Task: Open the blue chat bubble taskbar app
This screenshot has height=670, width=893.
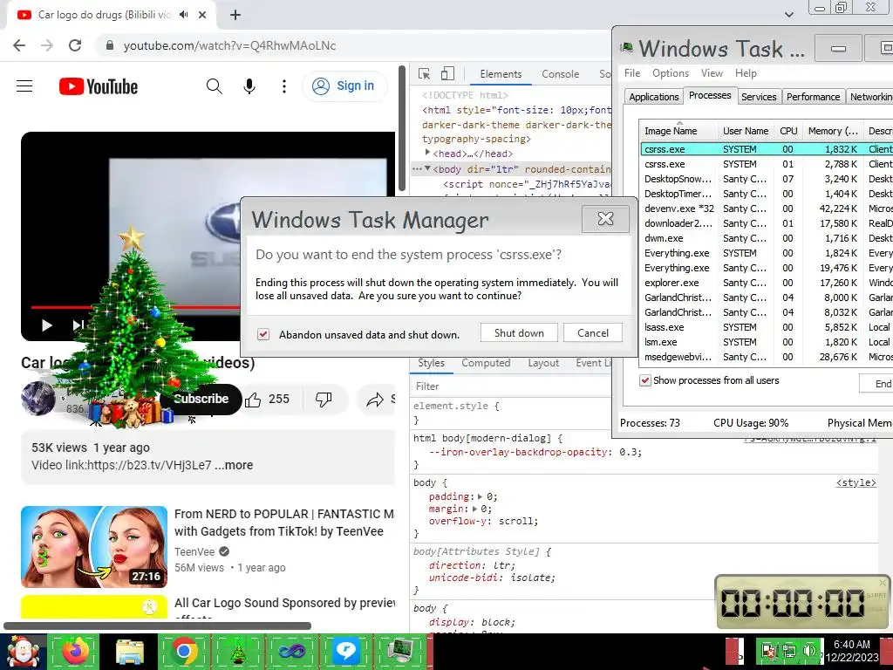Action: 345,651
